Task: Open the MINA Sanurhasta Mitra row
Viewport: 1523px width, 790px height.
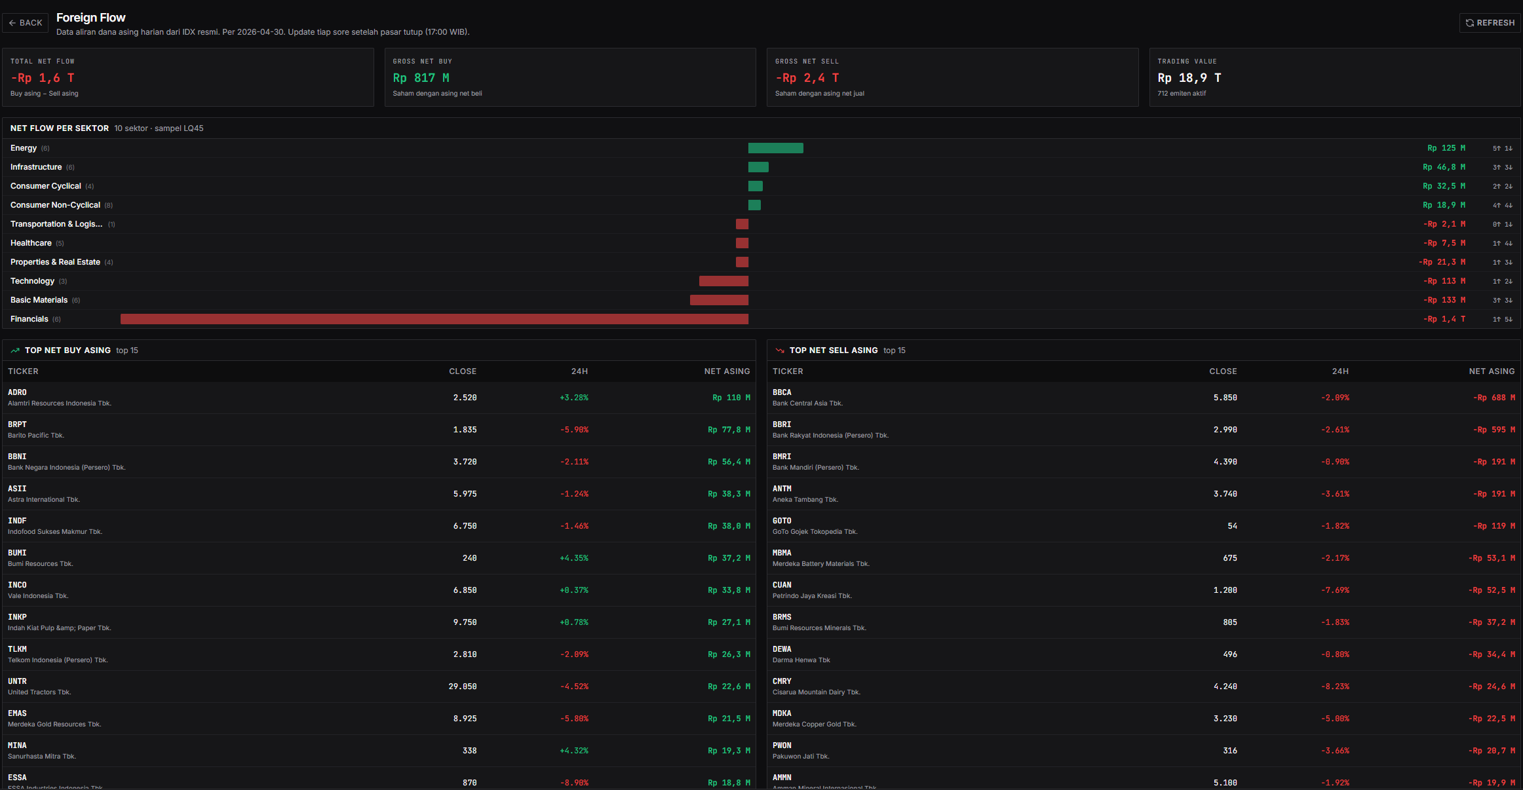Action: [379, 751]
